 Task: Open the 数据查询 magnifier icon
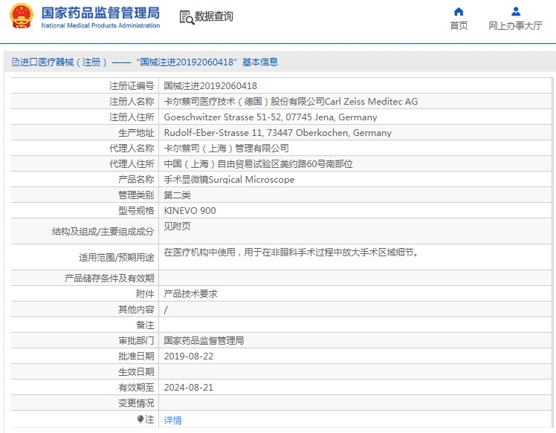(187, 17)
